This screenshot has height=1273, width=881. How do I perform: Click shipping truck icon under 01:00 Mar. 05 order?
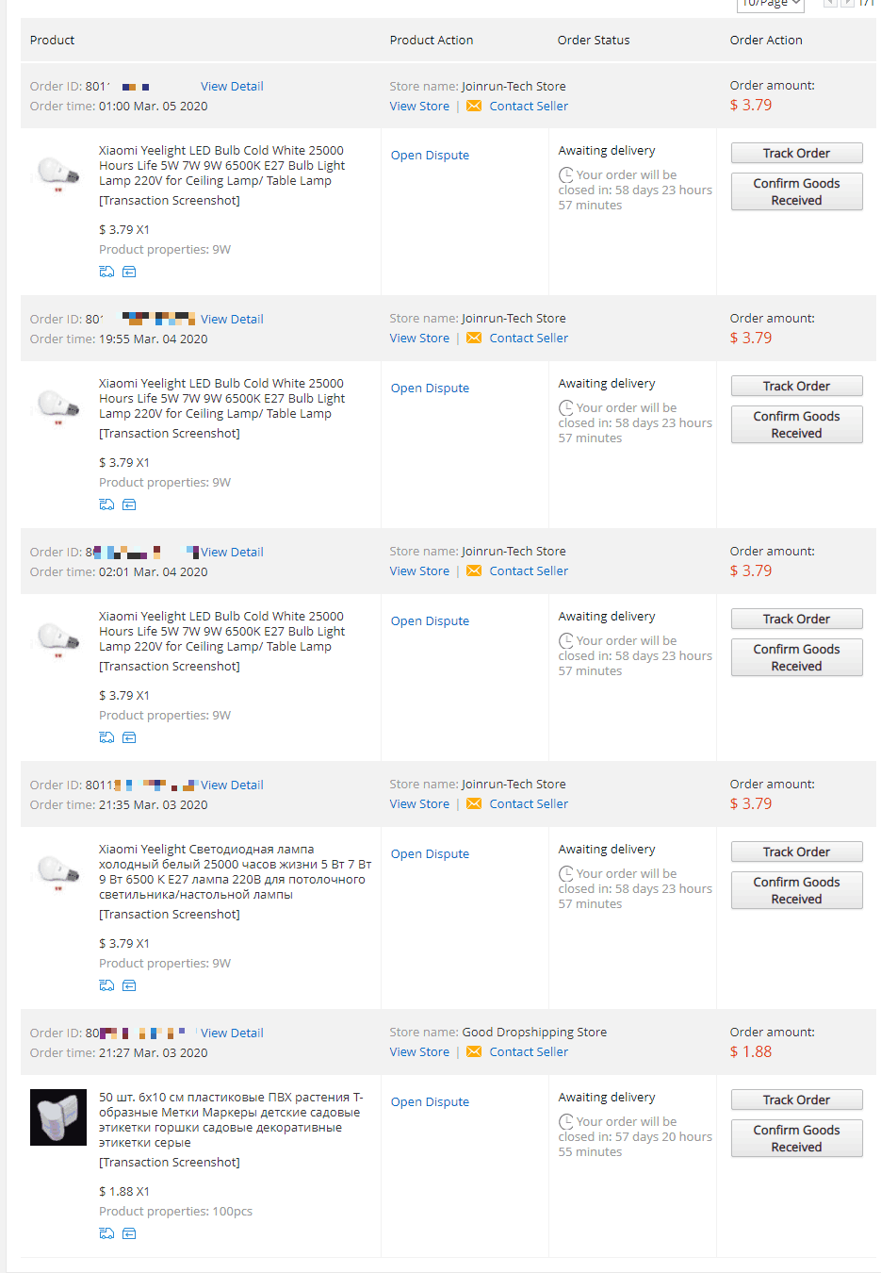(106, 272)
